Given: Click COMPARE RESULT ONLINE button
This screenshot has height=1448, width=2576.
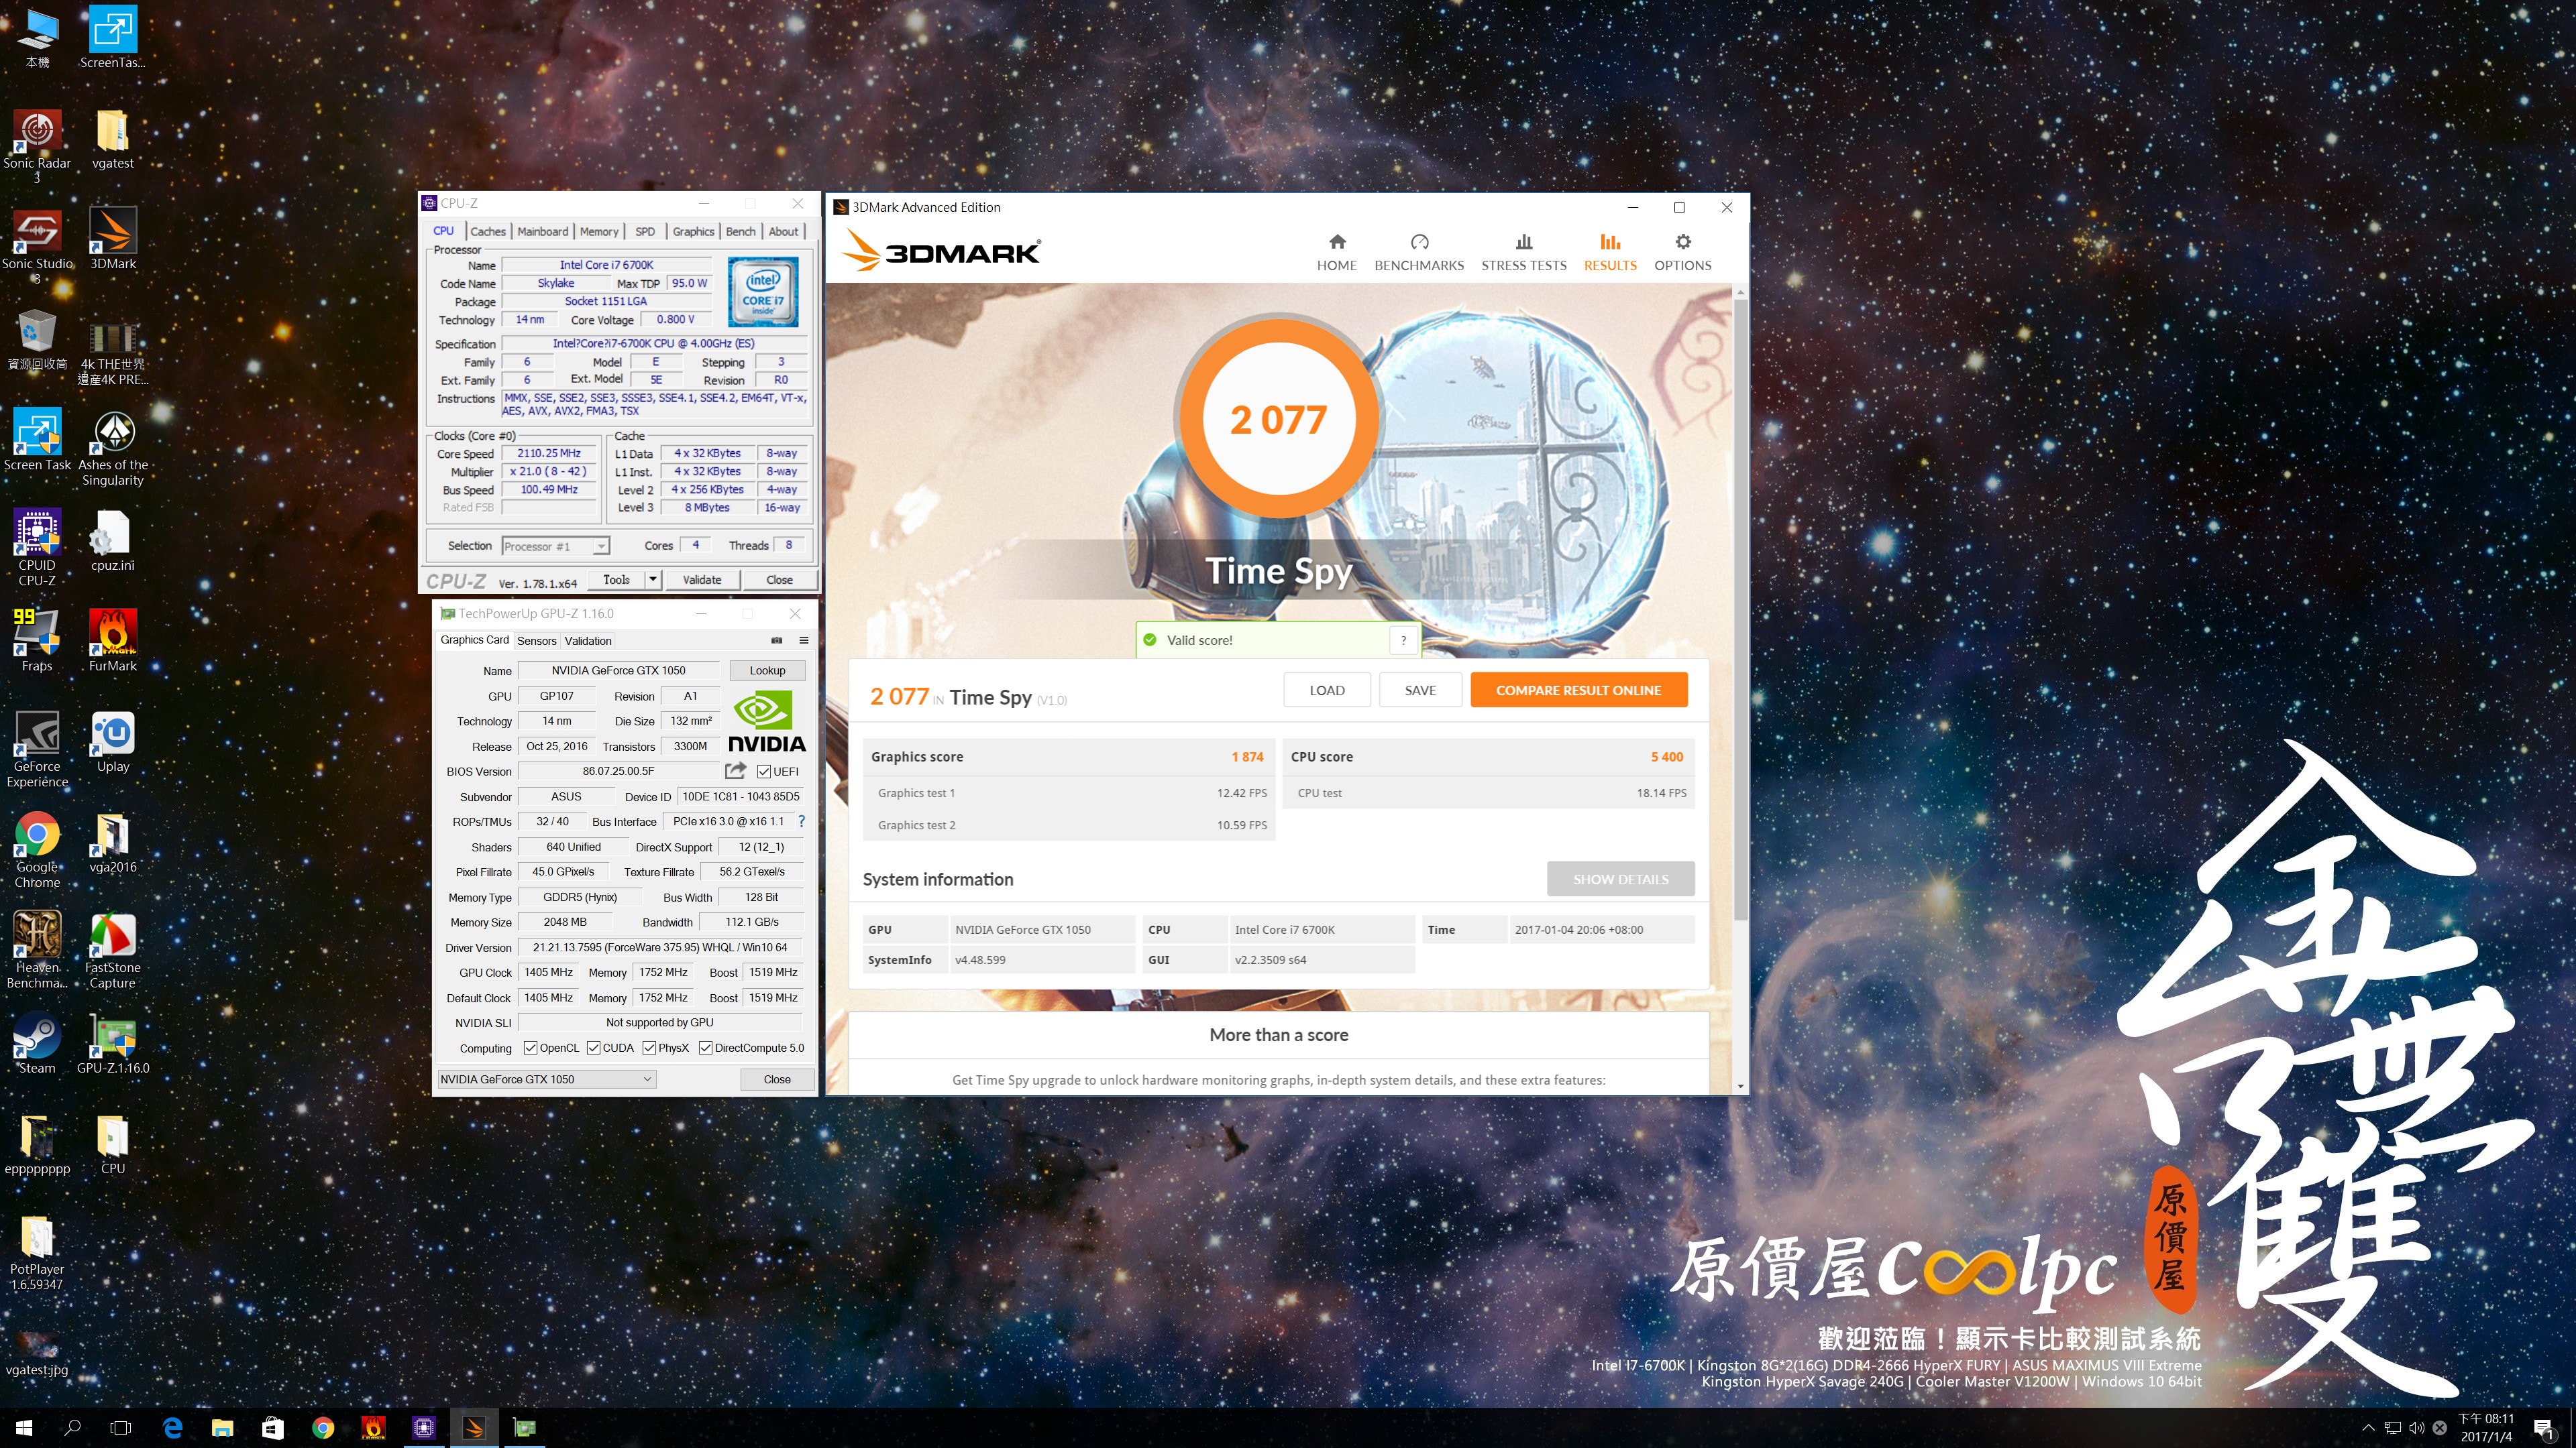Looking at the screenshot, I should coord(1579,690).
